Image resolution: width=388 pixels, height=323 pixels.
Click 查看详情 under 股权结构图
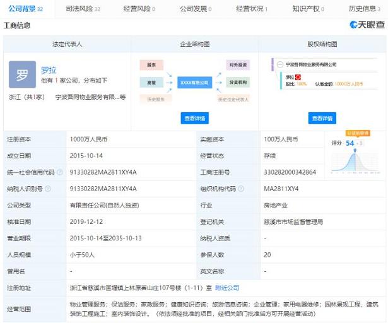click(x=322, y=119)
